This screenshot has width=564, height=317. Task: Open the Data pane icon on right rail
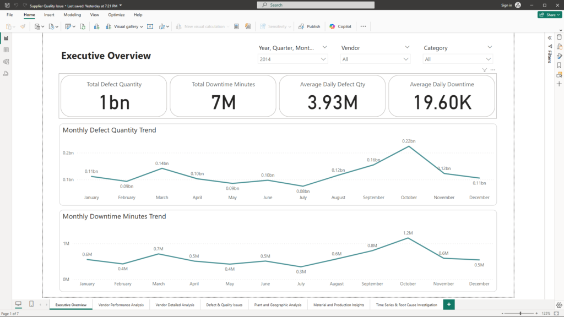tap(559, 37)
